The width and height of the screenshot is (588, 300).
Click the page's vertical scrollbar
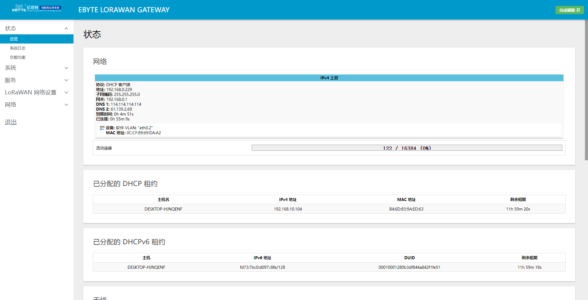pyautogui.click(x=586, y=92)
